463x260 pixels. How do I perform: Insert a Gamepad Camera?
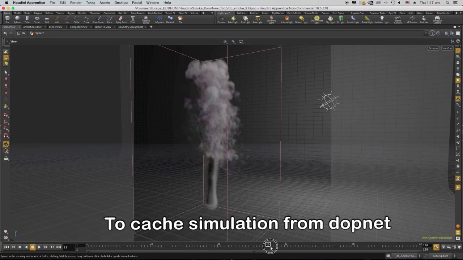pos(437,20)
